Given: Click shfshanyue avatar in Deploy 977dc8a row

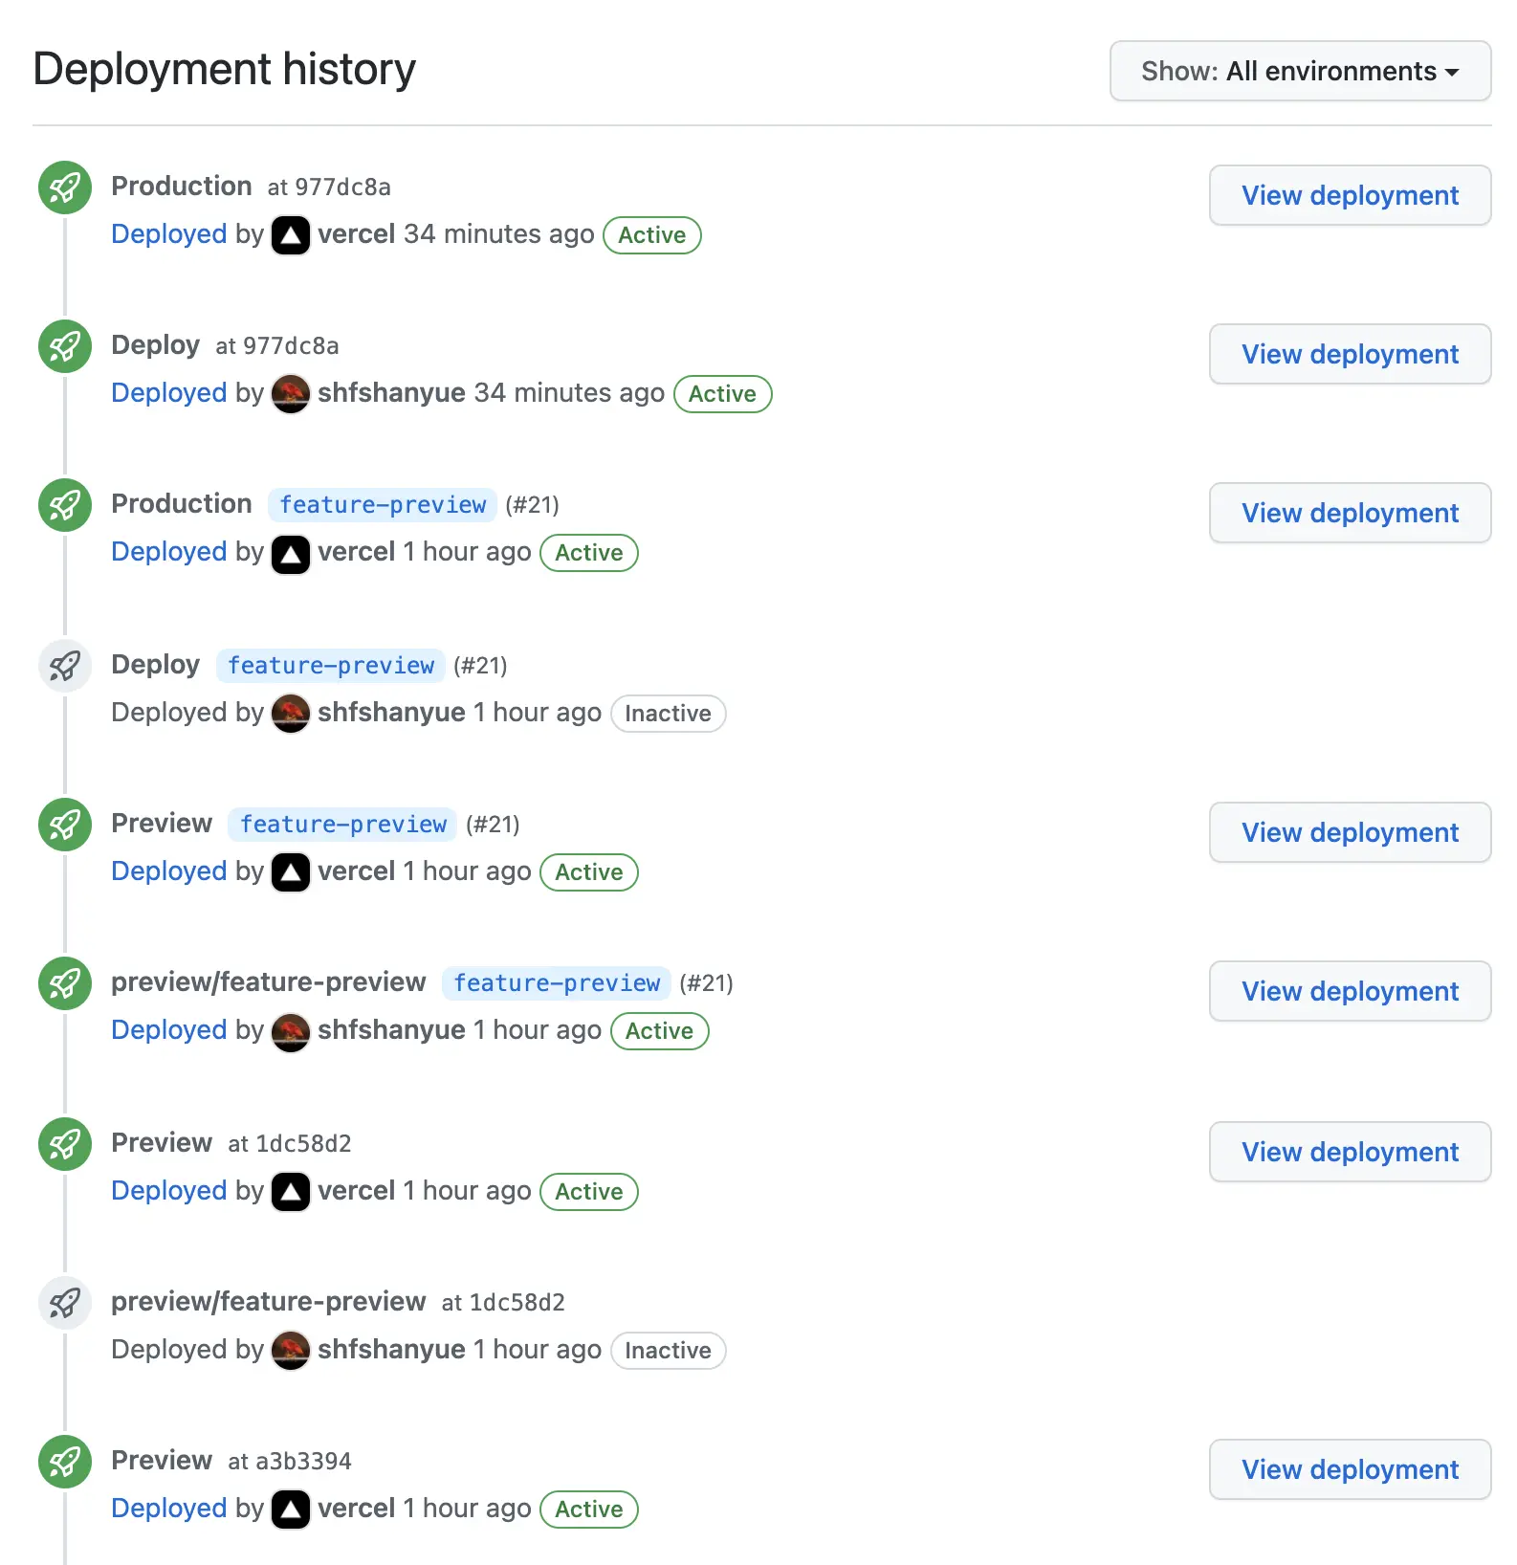Looking at the screenshot, I should pyautogui.click(x=291, y=394).
